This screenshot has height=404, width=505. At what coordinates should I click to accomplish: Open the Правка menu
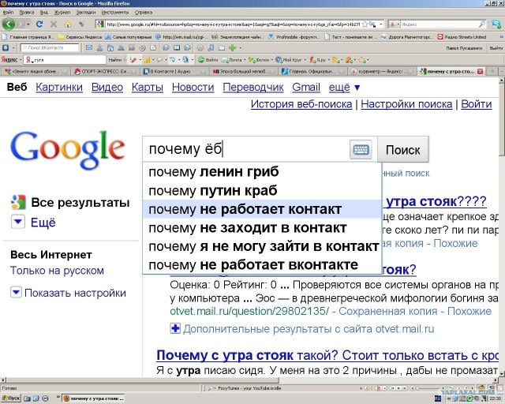(27, 13)
